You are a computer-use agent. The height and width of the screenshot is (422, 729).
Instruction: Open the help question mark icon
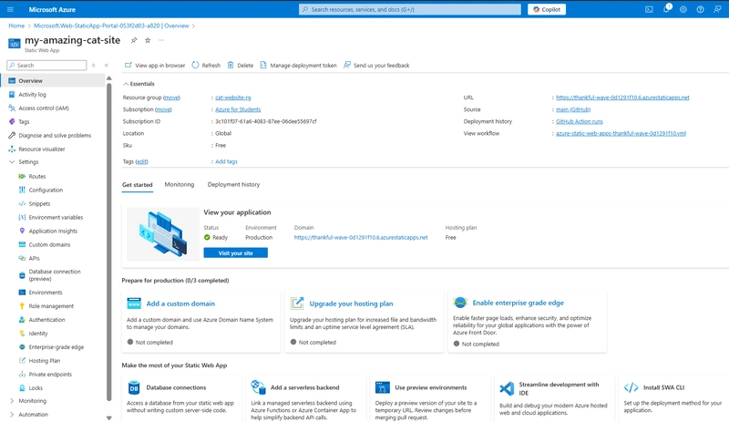(700, 9)
